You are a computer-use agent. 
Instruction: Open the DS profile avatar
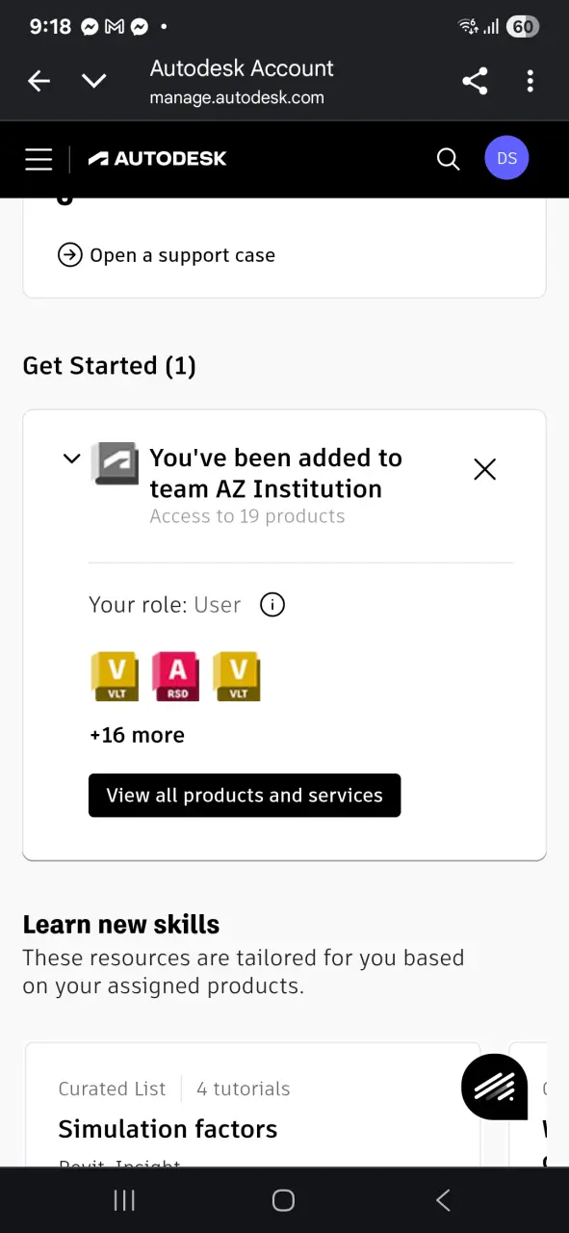507,158
